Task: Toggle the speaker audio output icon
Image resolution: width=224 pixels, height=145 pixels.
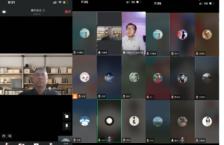Action: tap(4, 12)
